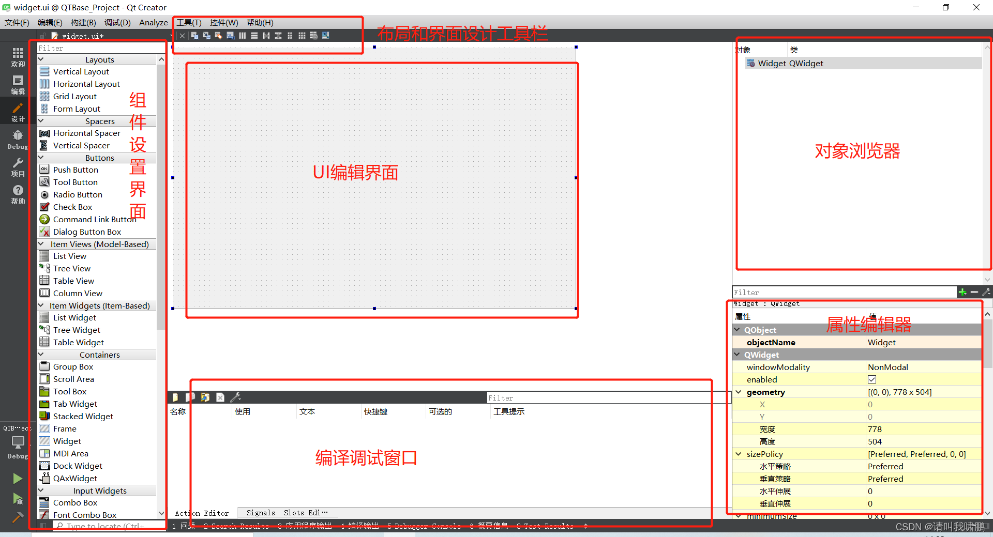This screenshot has width=993, height=537.
Task: Click the Edit Widgets toolbar icon
Action: [x=194, y=36]
